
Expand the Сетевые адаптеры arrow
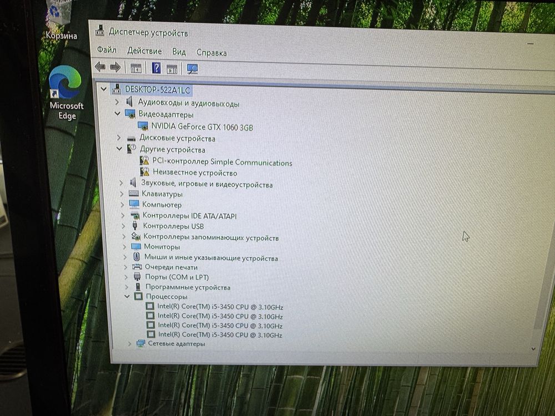pyautogui.click(x=129, y=343)
